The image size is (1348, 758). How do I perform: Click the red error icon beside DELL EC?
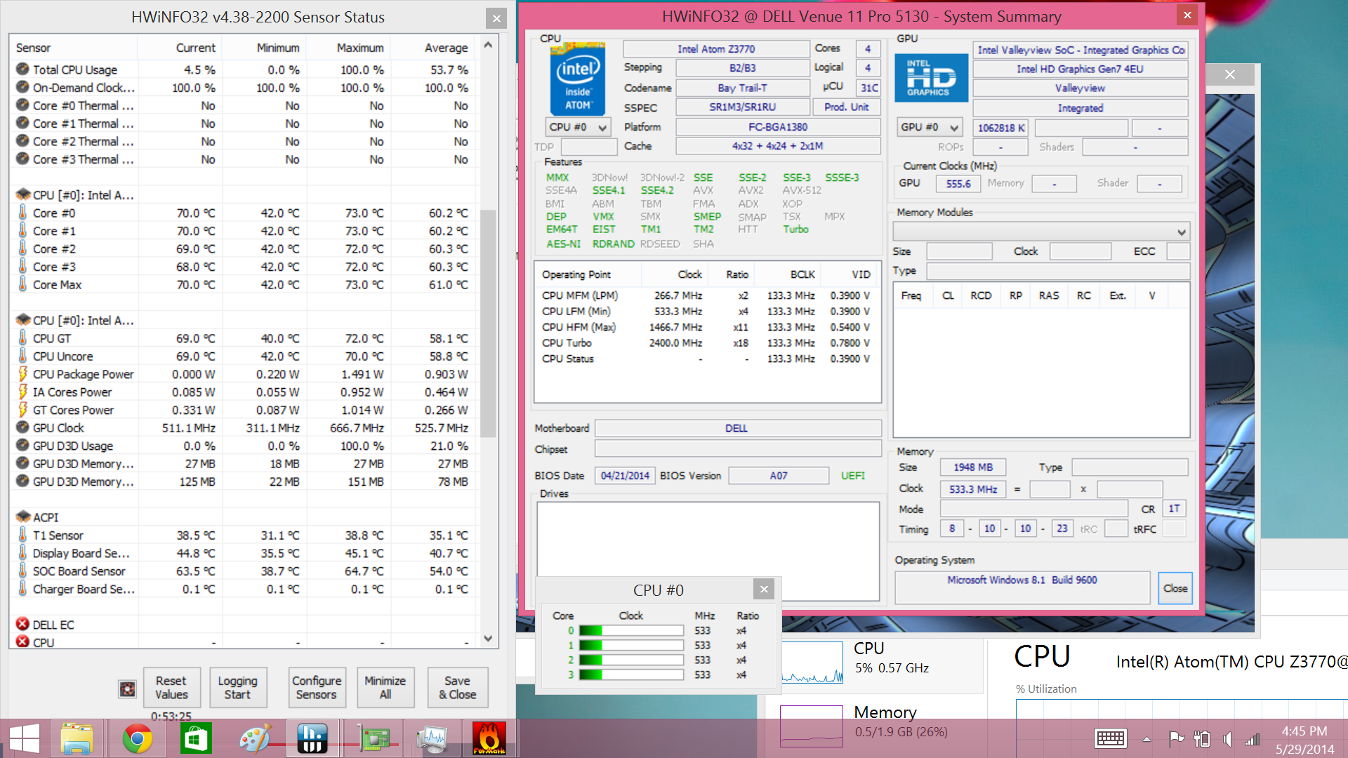pyautogui.click(x=22, y=625)
